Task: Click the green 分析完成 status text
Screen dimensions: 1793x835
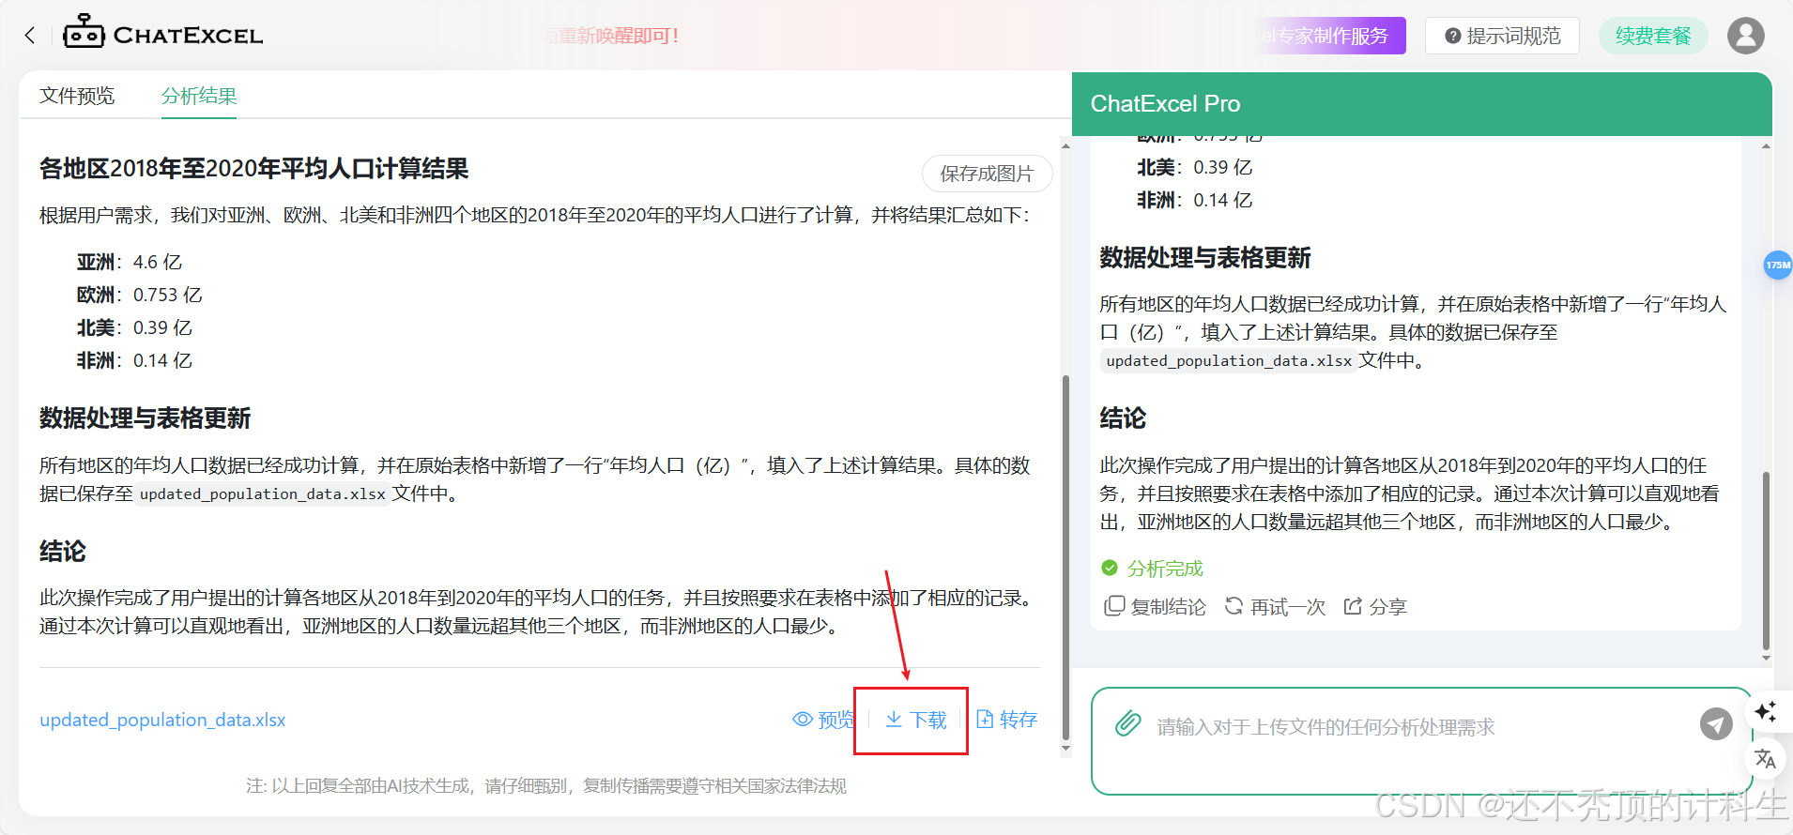Action: click(1165, 569)
